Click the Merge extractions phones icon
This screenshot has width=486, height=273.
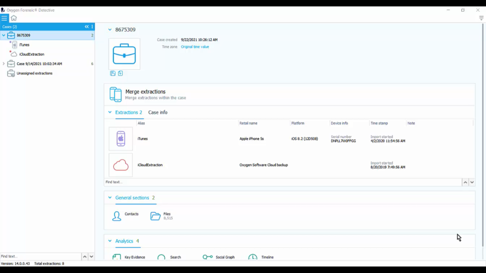click(x=115, y=94)
